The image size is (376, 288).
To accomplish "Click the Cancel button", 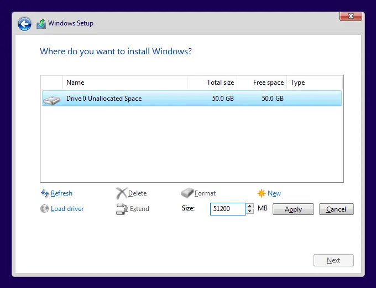I will click(336, 209).
